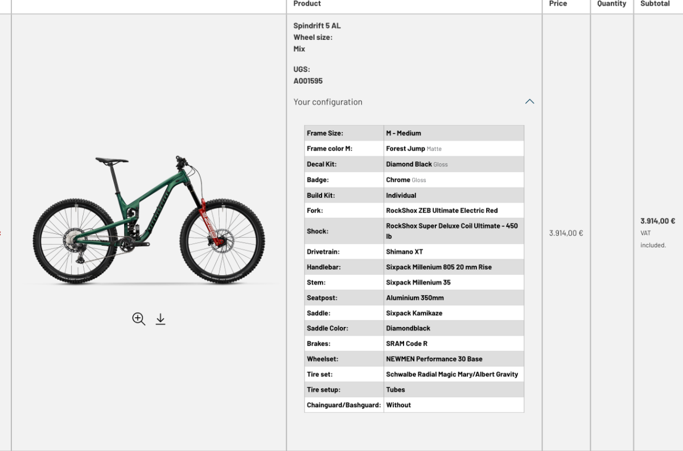This screenshot has width=683, height=451.
Task: Click 'Sixpack Millenium 805 20 mm Rise'
Action: (x=439, y=267)
